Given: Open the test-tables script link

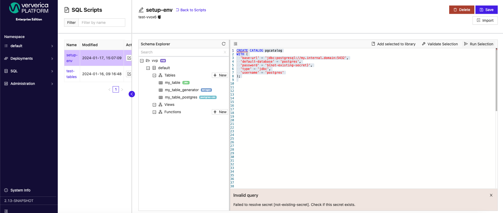Looking at the screenshot, I should pyautogui.click(x=71, y=74).
